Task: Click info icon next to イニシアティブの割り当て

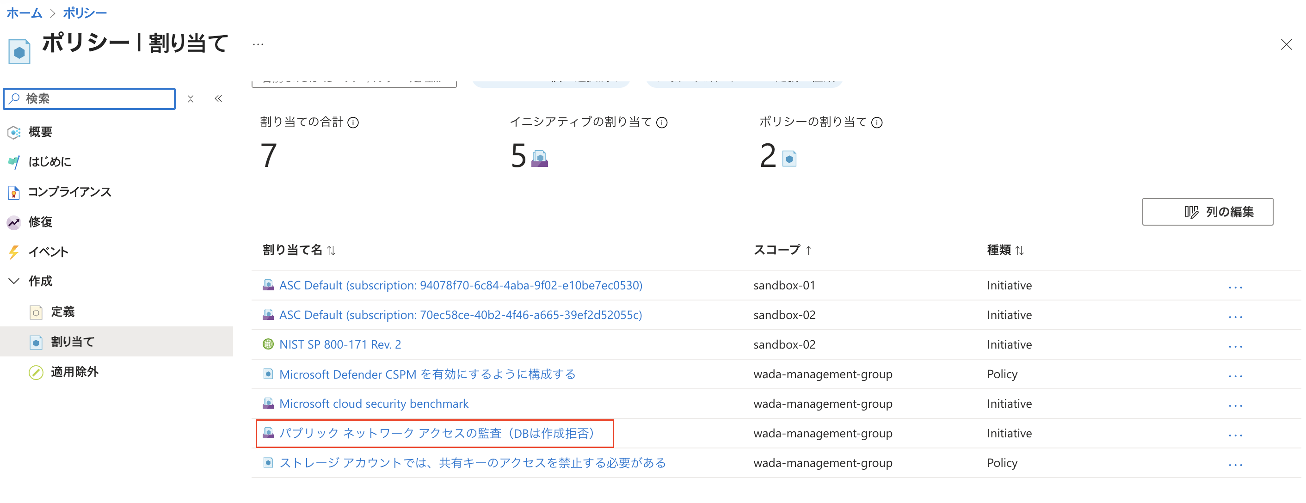Action: (662, 123)
